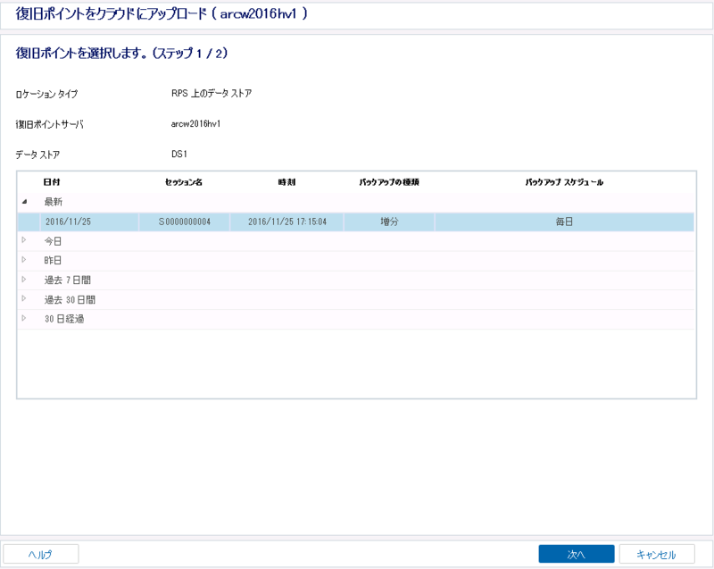Expand the 過去 30 日間 group

pyautogui.click(x=24, y=299)
